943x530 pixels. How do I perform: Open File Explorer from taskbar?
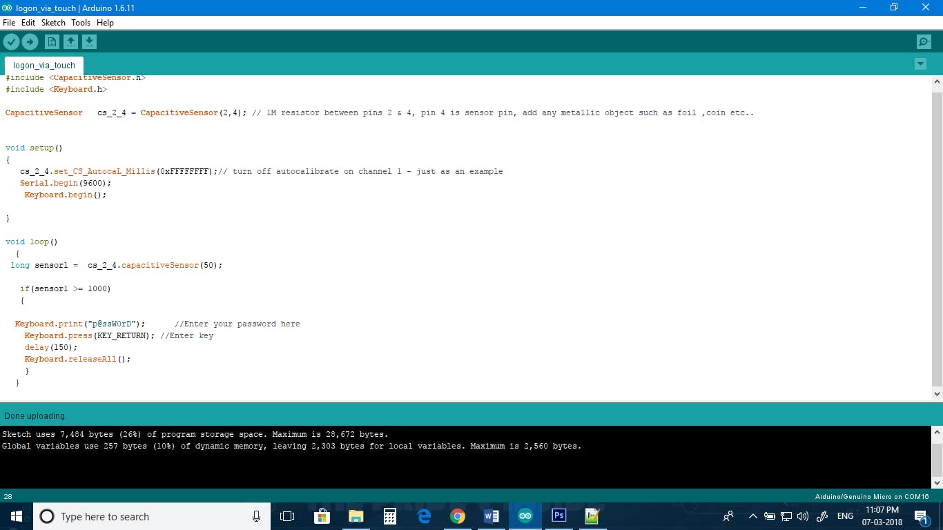356,516
